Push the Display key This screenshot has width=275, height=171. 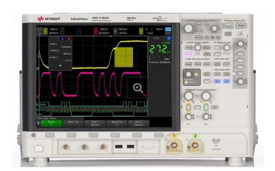click(207, 64)
